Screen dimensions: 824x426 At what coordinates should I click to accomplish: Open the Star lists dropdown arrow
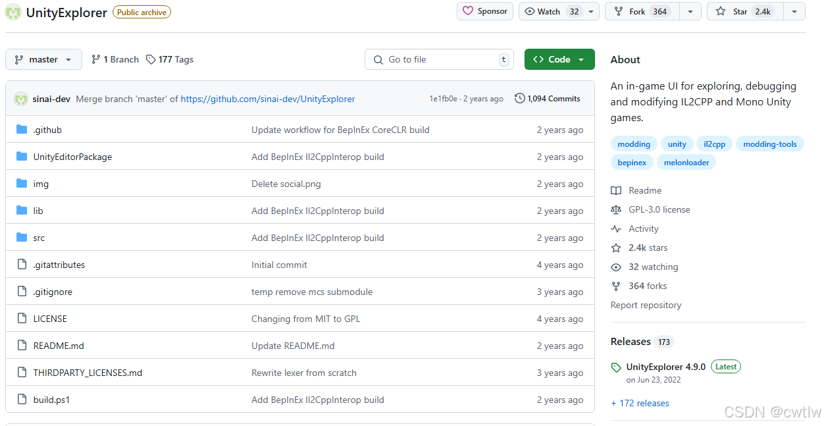coord(794,11)
